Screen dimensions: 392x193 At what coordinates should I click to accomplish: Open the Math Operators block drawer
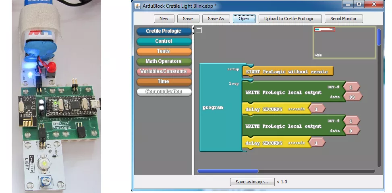(164, 61)
